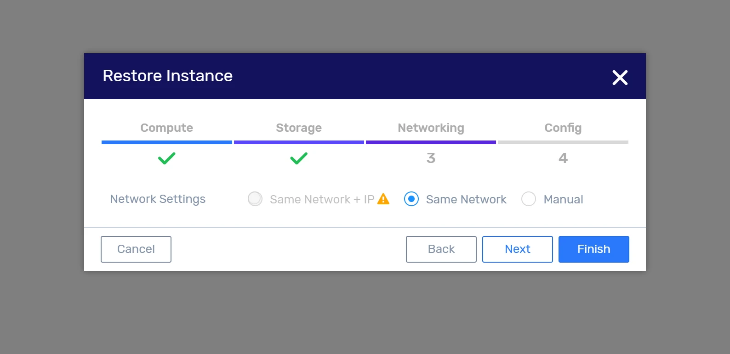This screenshot has width=730, height=354.
Task: Click the blue Compute progress bar
Action: point(166,142)
